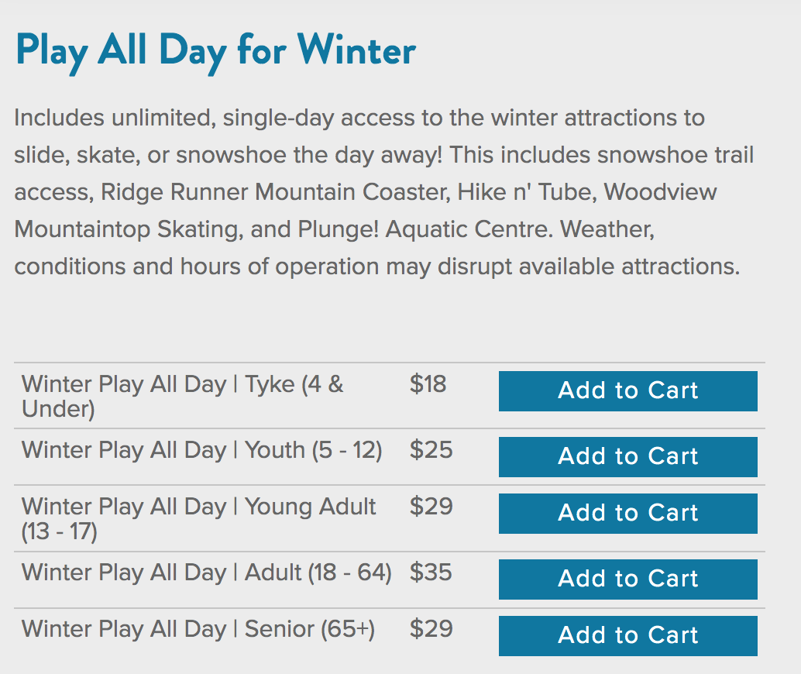The height and width of the screenshot is (674, 801).
Task: Click the $29 Senior price
Action: click(x=431, y=629)
